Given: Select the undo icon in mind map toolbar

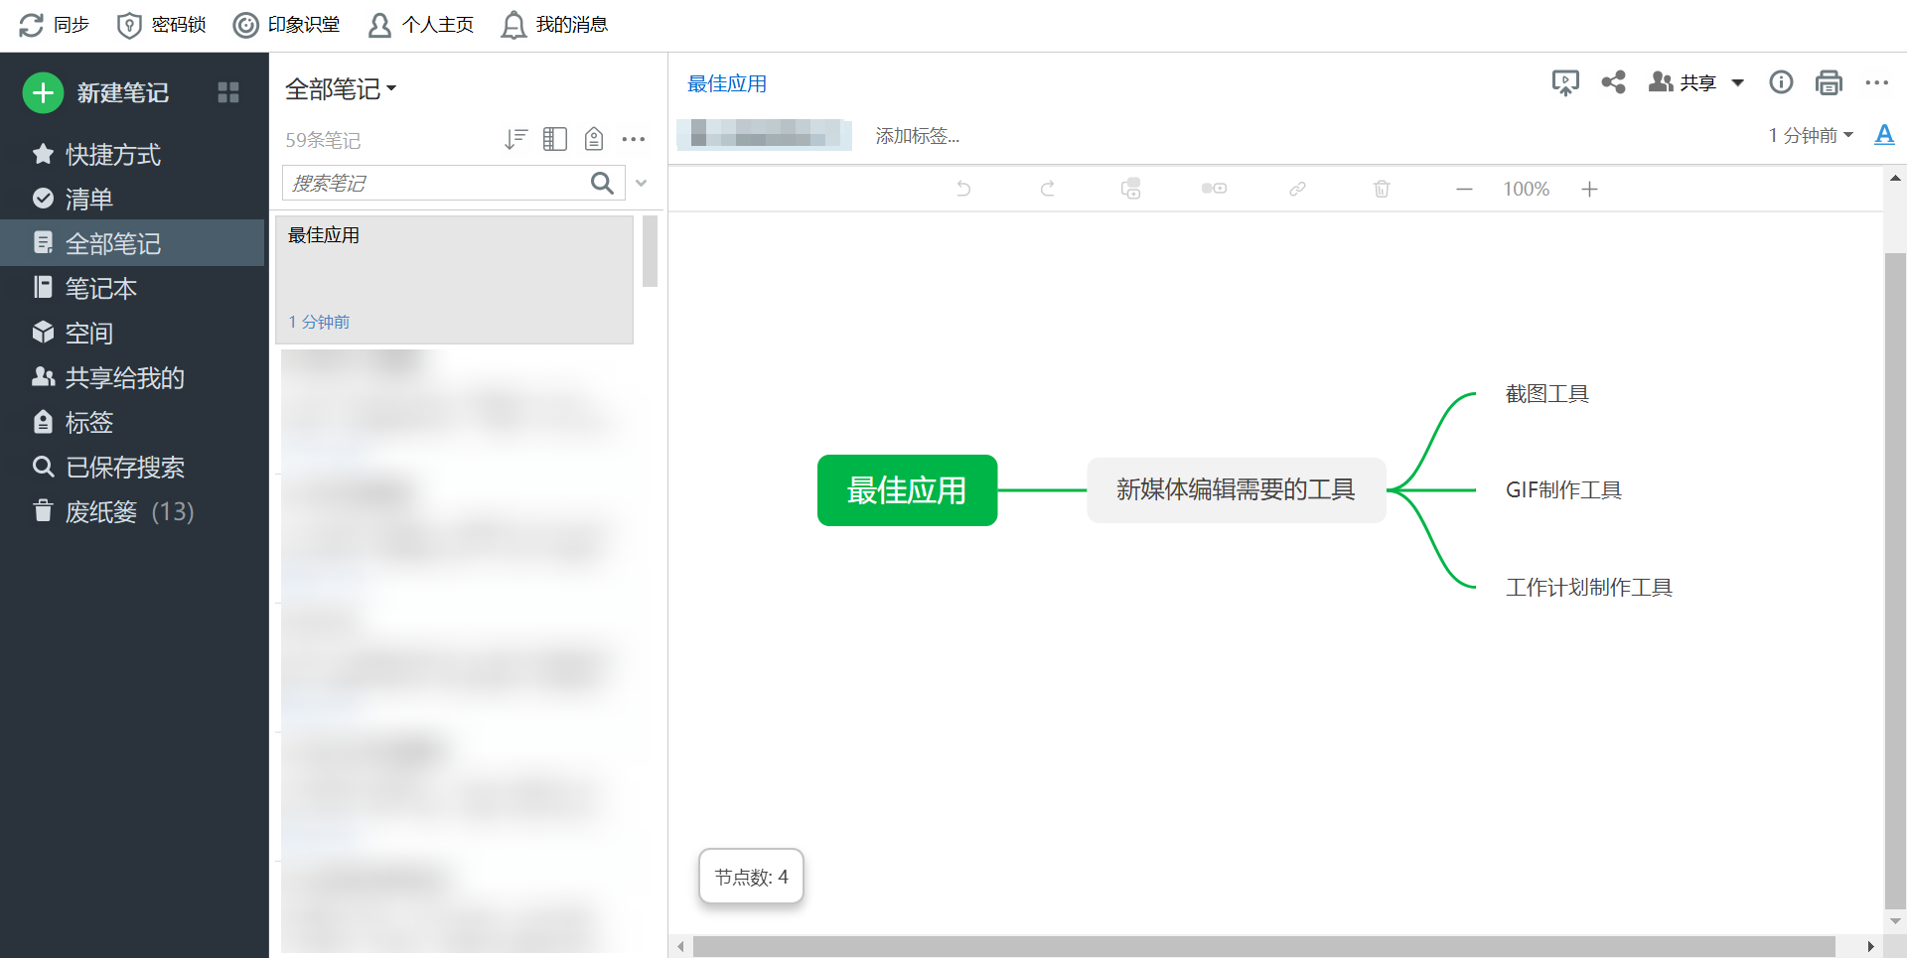Looking at the screenshot, I should pyautogui.click(x=962, y=188).
